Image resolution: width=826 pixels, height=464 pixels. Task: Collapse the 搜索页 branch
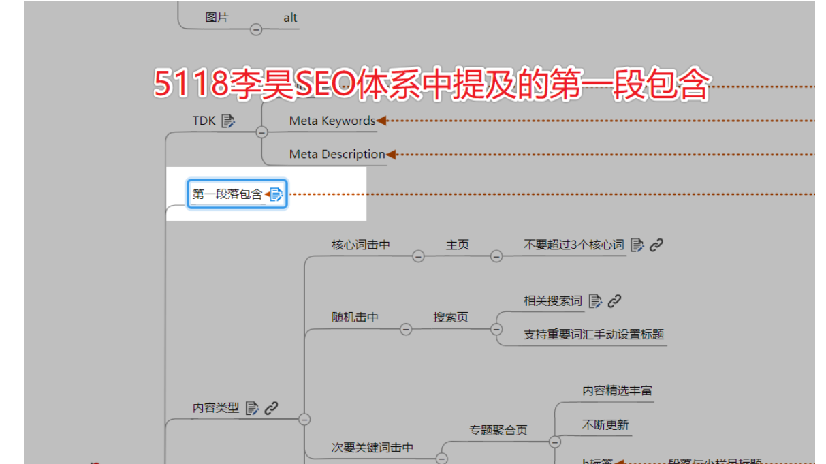[495, 329]
